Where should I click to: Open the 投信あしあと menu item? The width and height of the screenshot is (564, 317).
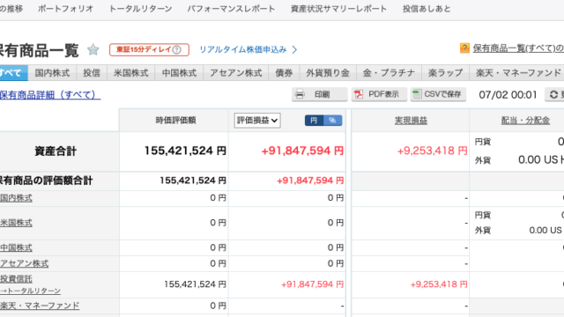tap(427, 9)
